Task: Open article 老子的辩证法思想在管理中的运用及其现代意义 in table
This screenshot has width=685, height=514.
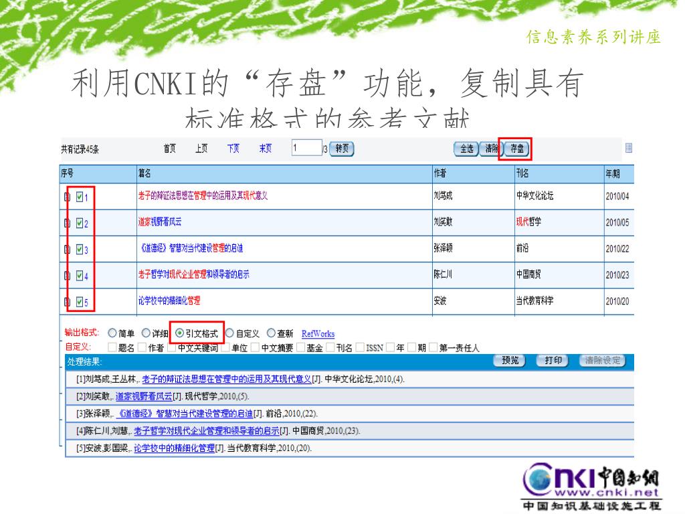Action: click(x=203, y=196)
